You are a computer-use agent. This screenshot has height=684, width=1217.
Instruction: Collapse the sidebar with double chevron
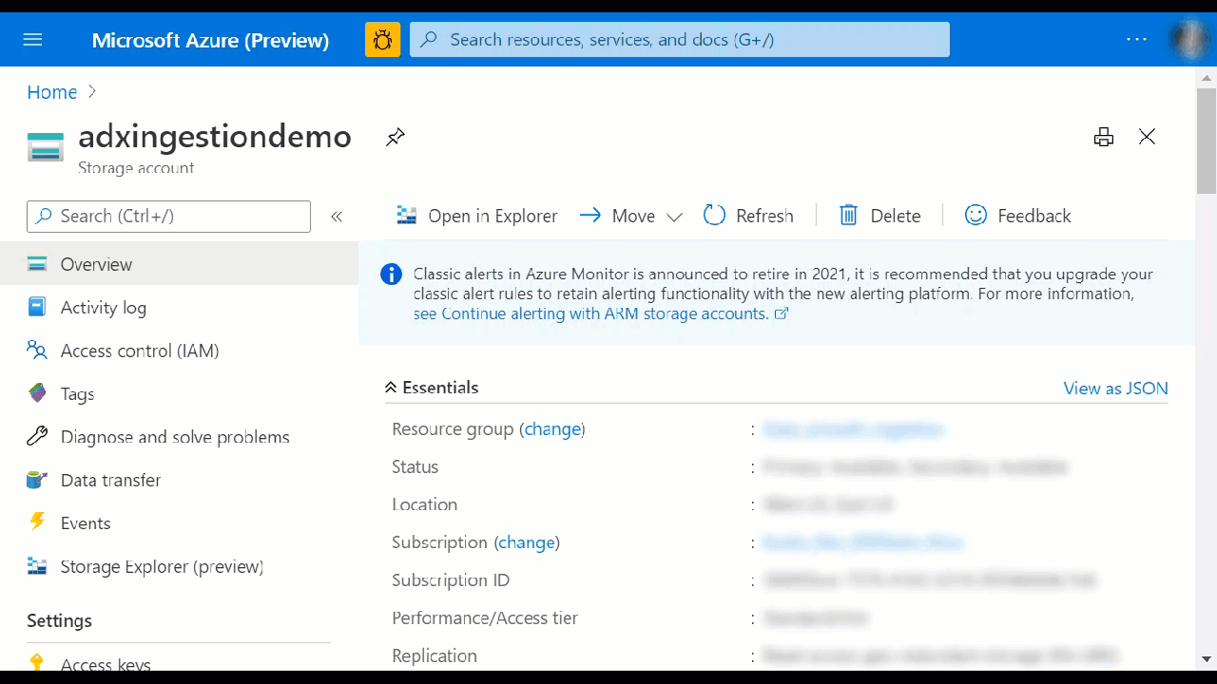tap(337, 217)
